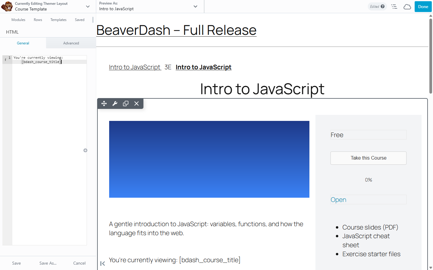The image size is (433, 270).
Task: Click the Take this Course button
Action: 368,158
